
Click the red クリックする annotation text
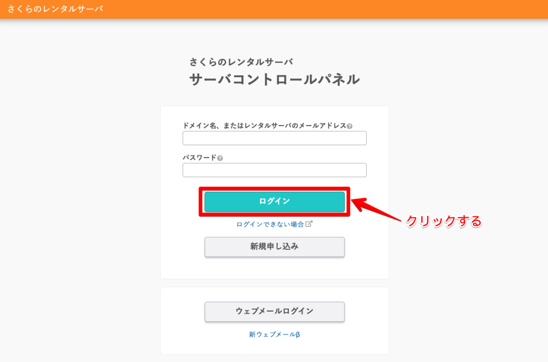click(x=444, y=221)
